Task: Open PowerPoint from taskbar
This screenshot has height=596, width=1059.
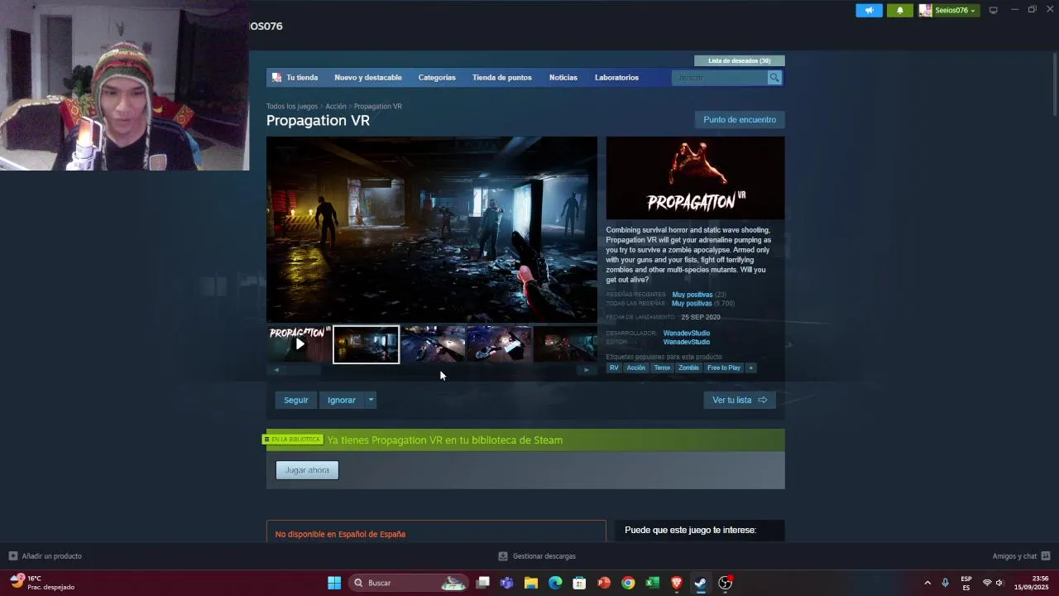Action: pyautogui.click(x=604, y=583)
